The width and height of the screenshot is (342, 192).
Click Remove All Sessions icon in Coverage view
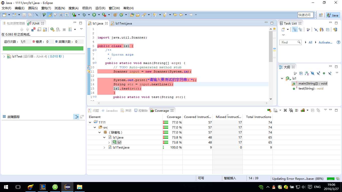pos(291,110)
